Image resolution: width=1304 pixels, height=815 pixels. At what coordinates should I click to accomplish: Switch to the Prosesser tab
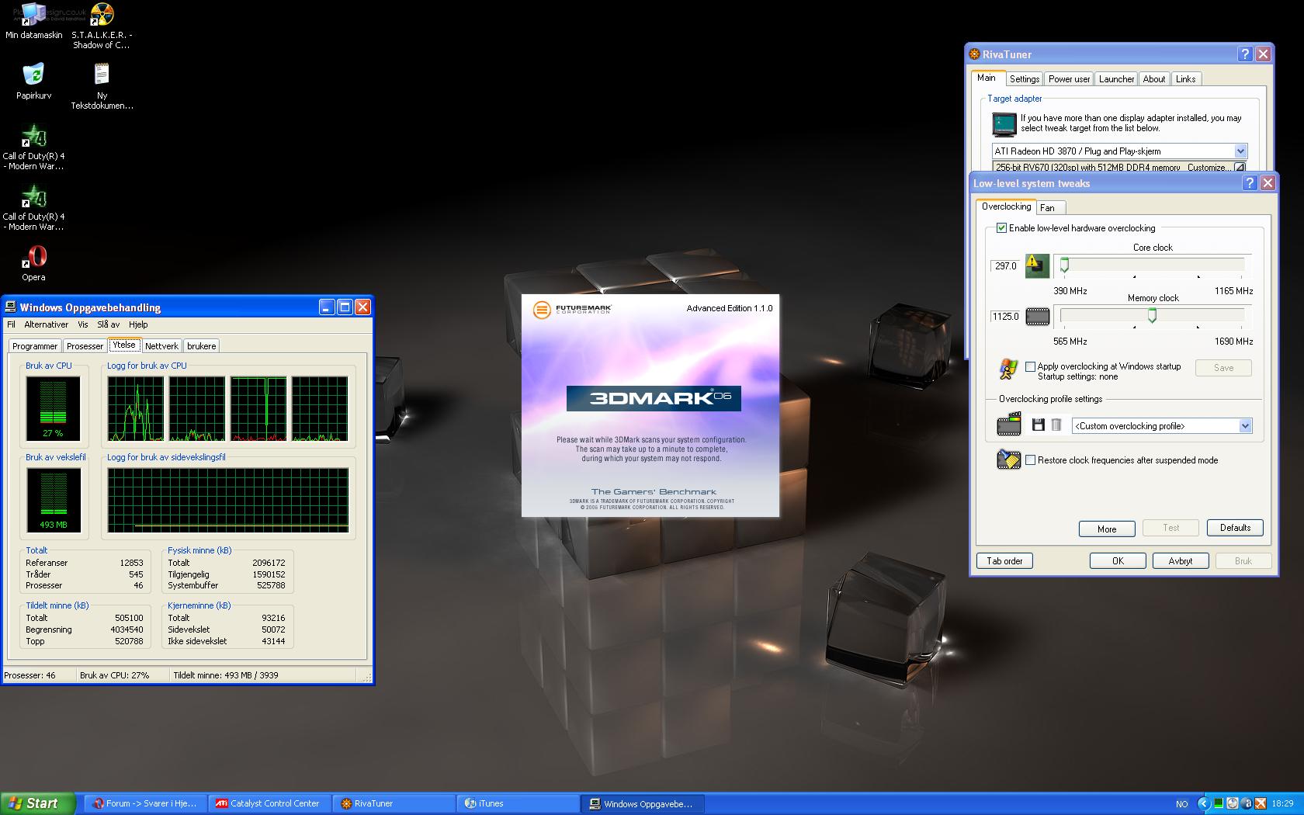tap(85, 346)
